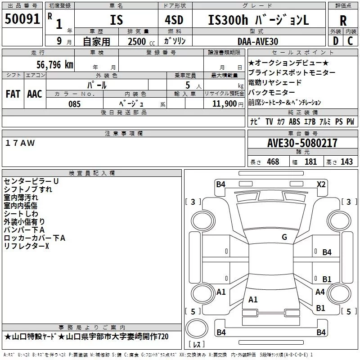Click the displacement value '2500 cc'
Image resolution: width=360 pixels, height=360 pixels.
[x=141, y=41]
